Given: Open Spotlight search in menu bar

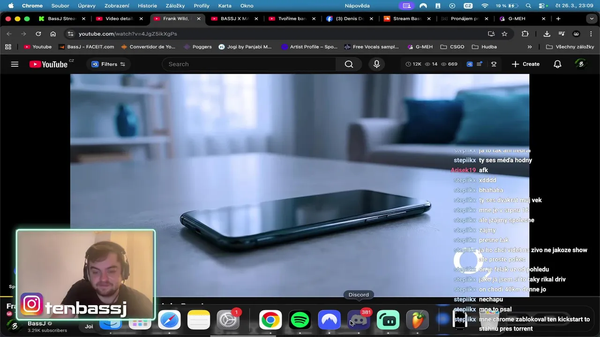Looking at the screenshot, I should (x=528, y=6).
